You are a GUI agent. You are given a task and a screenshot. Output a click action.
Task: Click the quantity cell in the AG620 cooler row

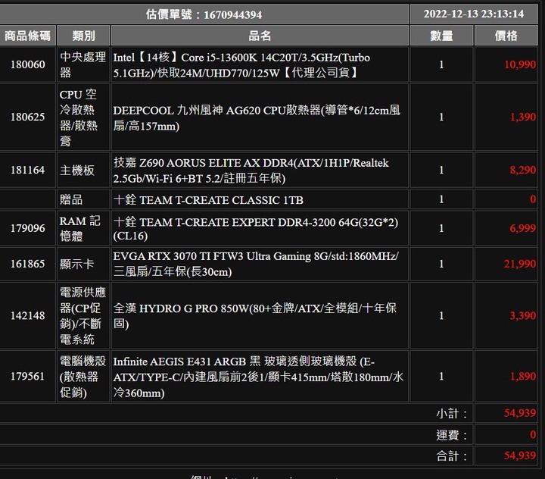point(441,117)
